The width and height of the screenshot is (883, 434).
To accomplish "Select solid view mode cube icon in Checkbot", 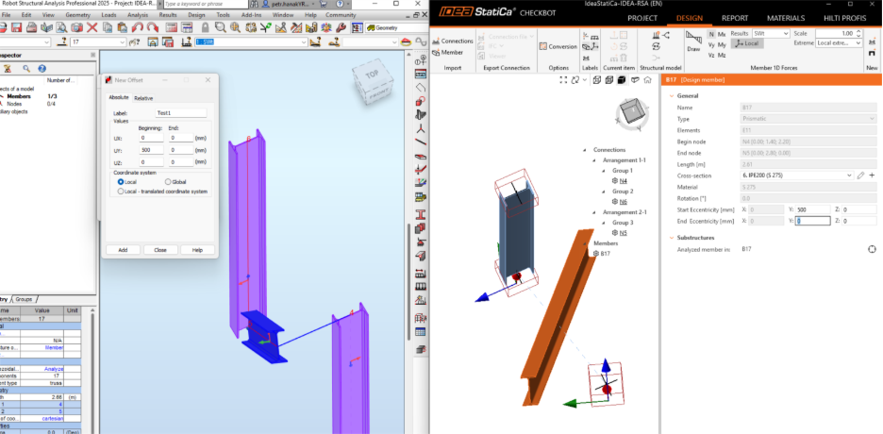I will pyautogui.click(x=621, y=80).
